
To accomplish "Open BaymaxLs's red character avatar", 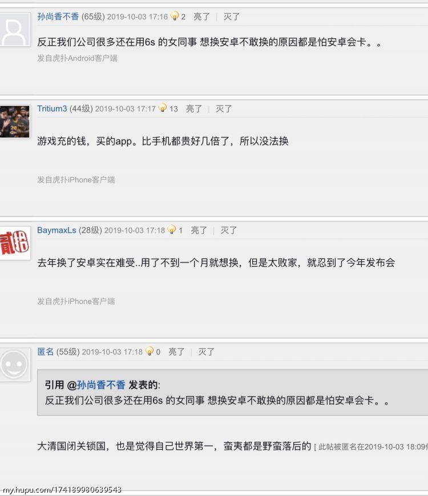I will coord(15,243).
